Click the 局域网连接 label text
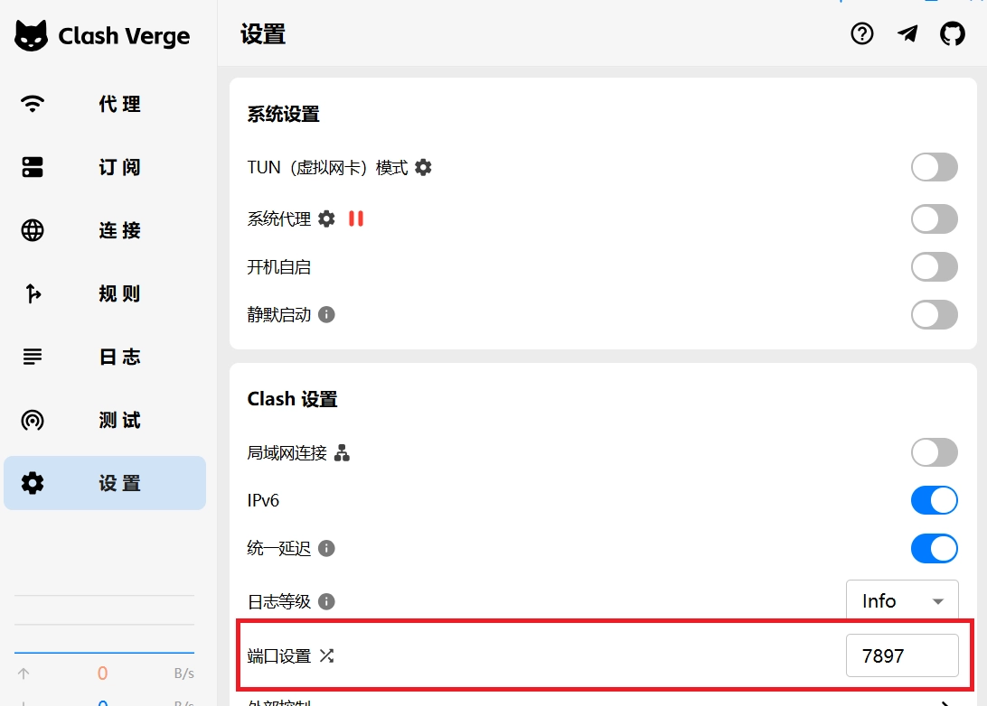Viewport: 987px width, 706px height. click(x=287, y=452)
